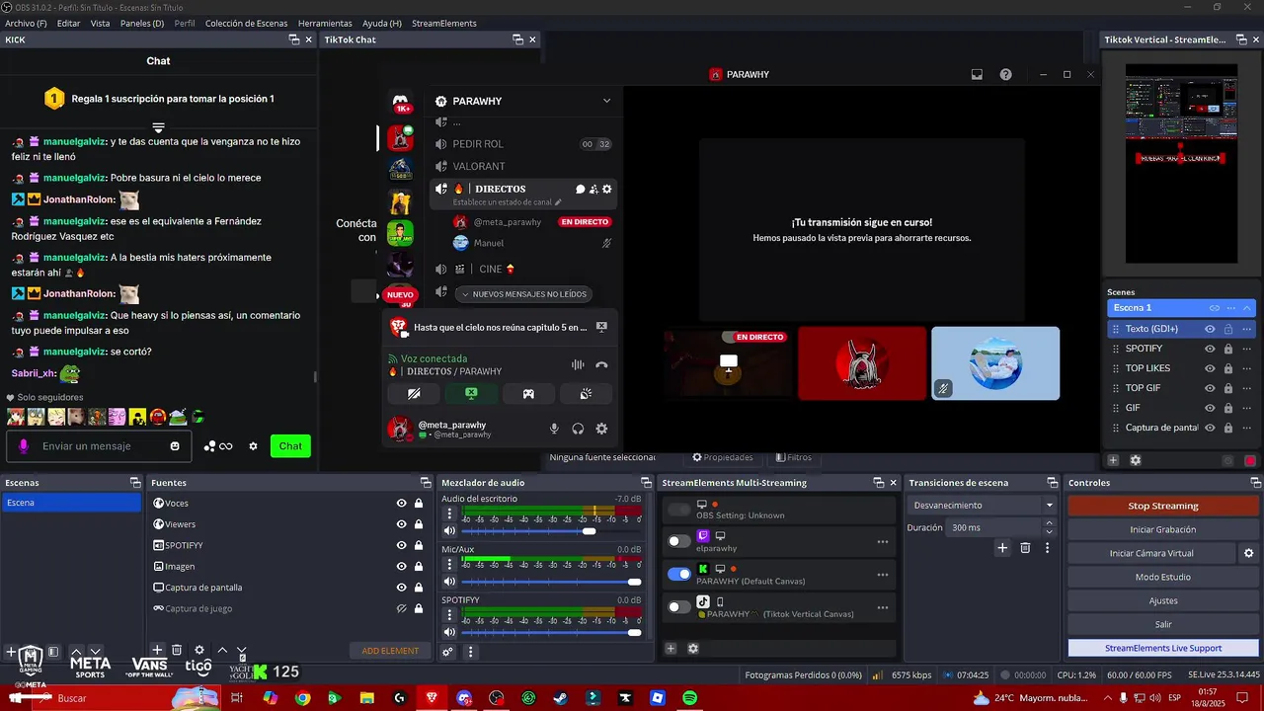This screenshot has width=1264, height=711.
Task: Stop Discord screen share button
Action: (471, 393)
